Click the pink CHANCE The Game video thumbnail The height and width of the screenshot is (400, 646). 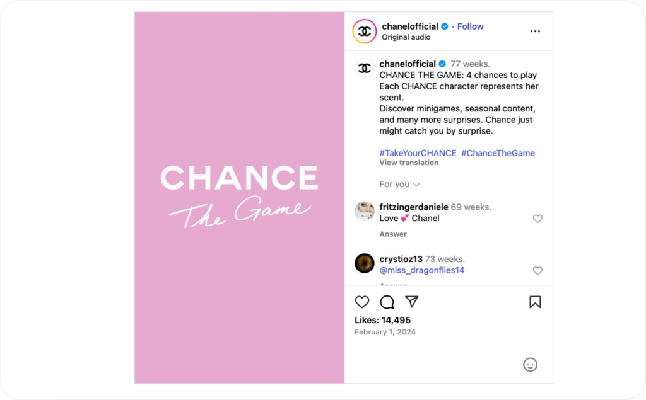(x=238, y=195)
